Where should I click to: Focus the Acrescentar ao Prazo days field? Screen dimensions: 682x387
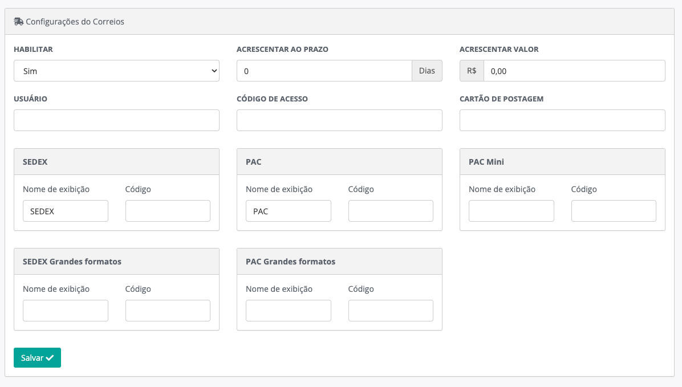click(x=324, y=71)
